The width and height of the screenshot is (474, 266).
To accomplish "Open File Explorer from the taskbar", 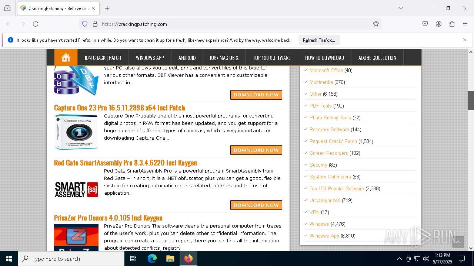I will (x=170, y=259).
